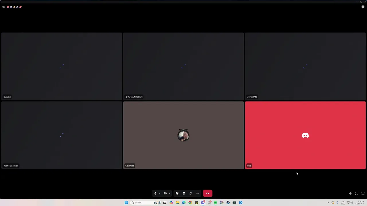
Task: Click the Colombo name label
Action: (x=130, y=166)
